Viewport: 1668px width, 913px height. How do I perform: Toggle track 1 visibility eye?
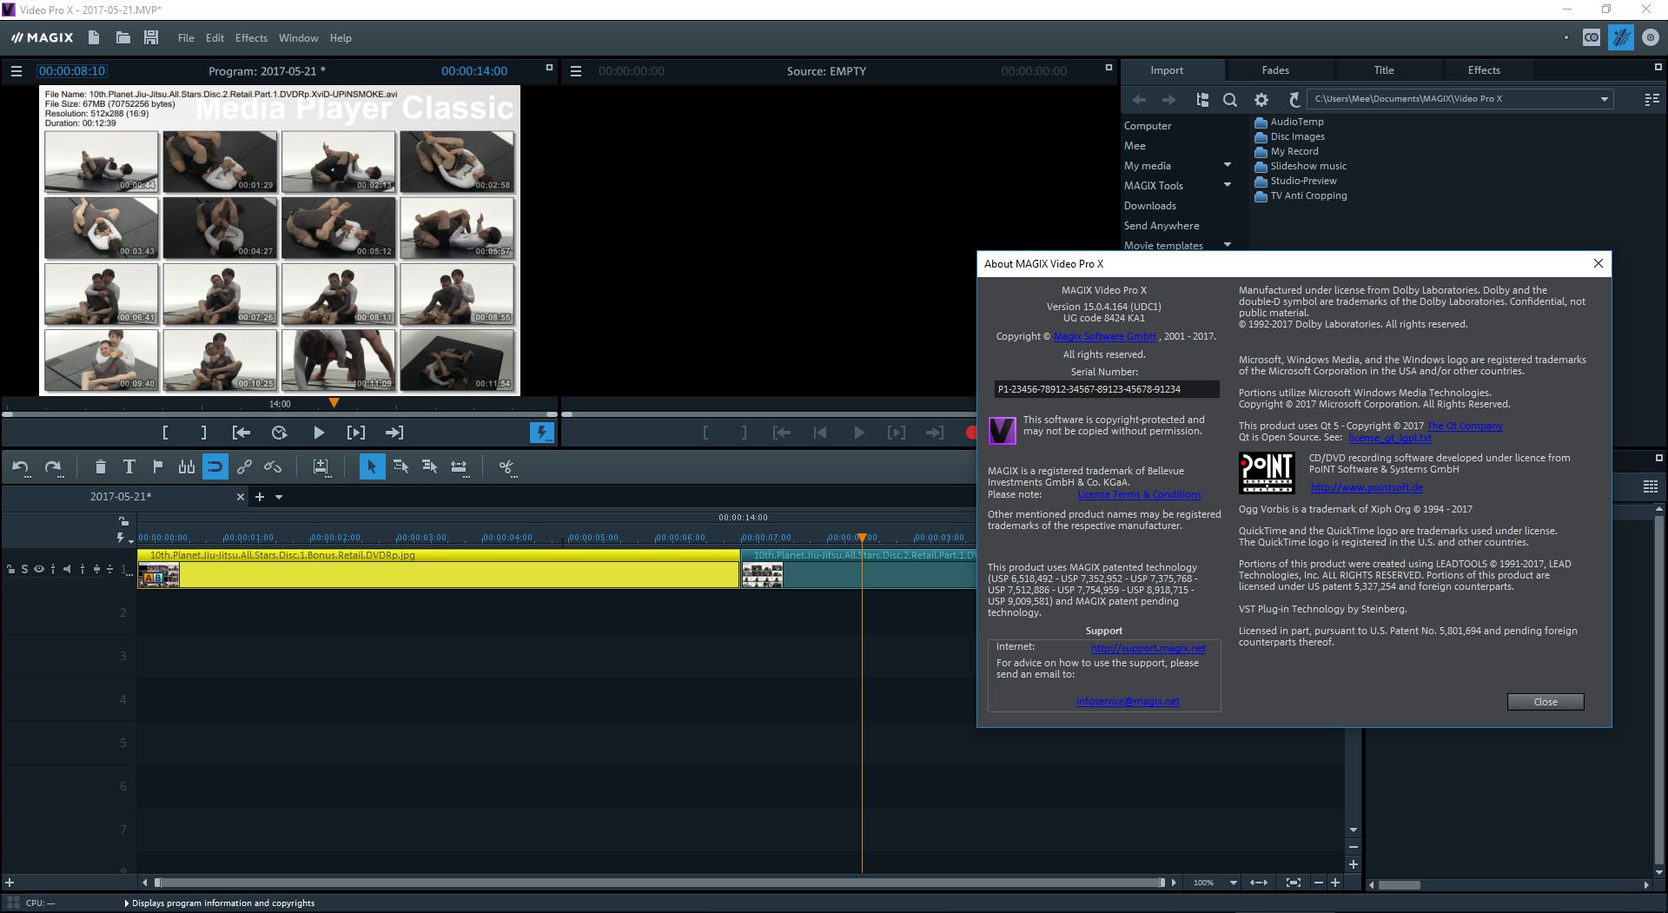39,570
